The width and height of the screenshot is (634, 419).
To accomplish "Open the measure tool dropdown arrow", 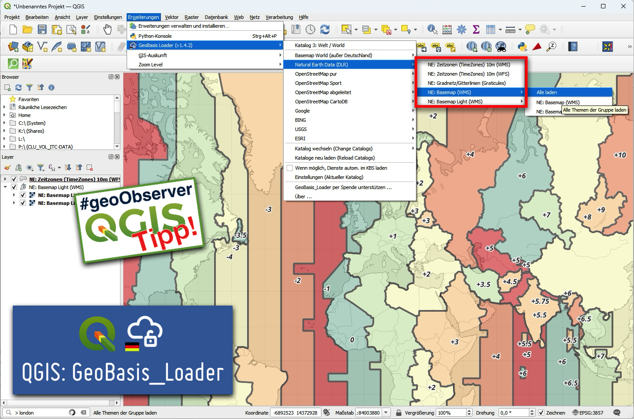I will point(520,29).
